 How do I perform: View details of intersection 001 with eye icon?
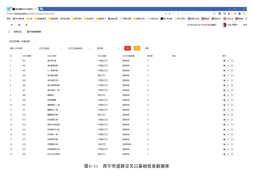coord(224,61)
